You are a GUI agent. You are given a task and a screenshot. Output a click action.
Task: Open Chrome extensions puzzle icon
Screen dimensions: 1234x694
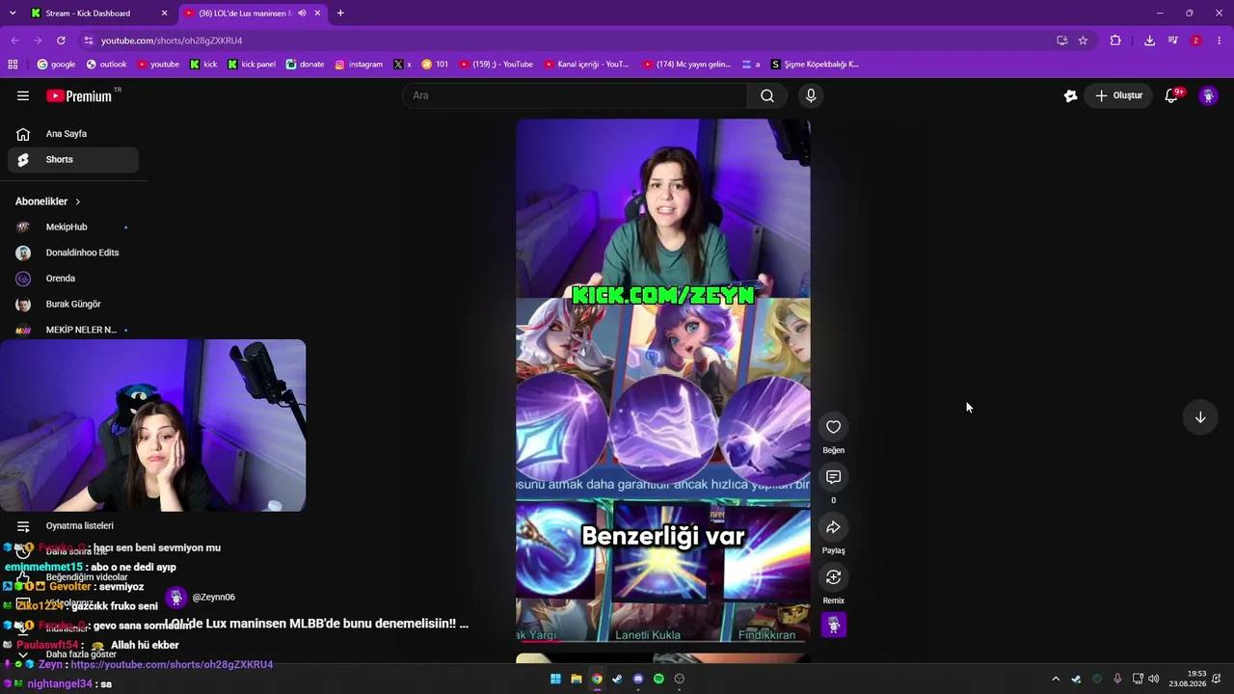click(1115, 40)
